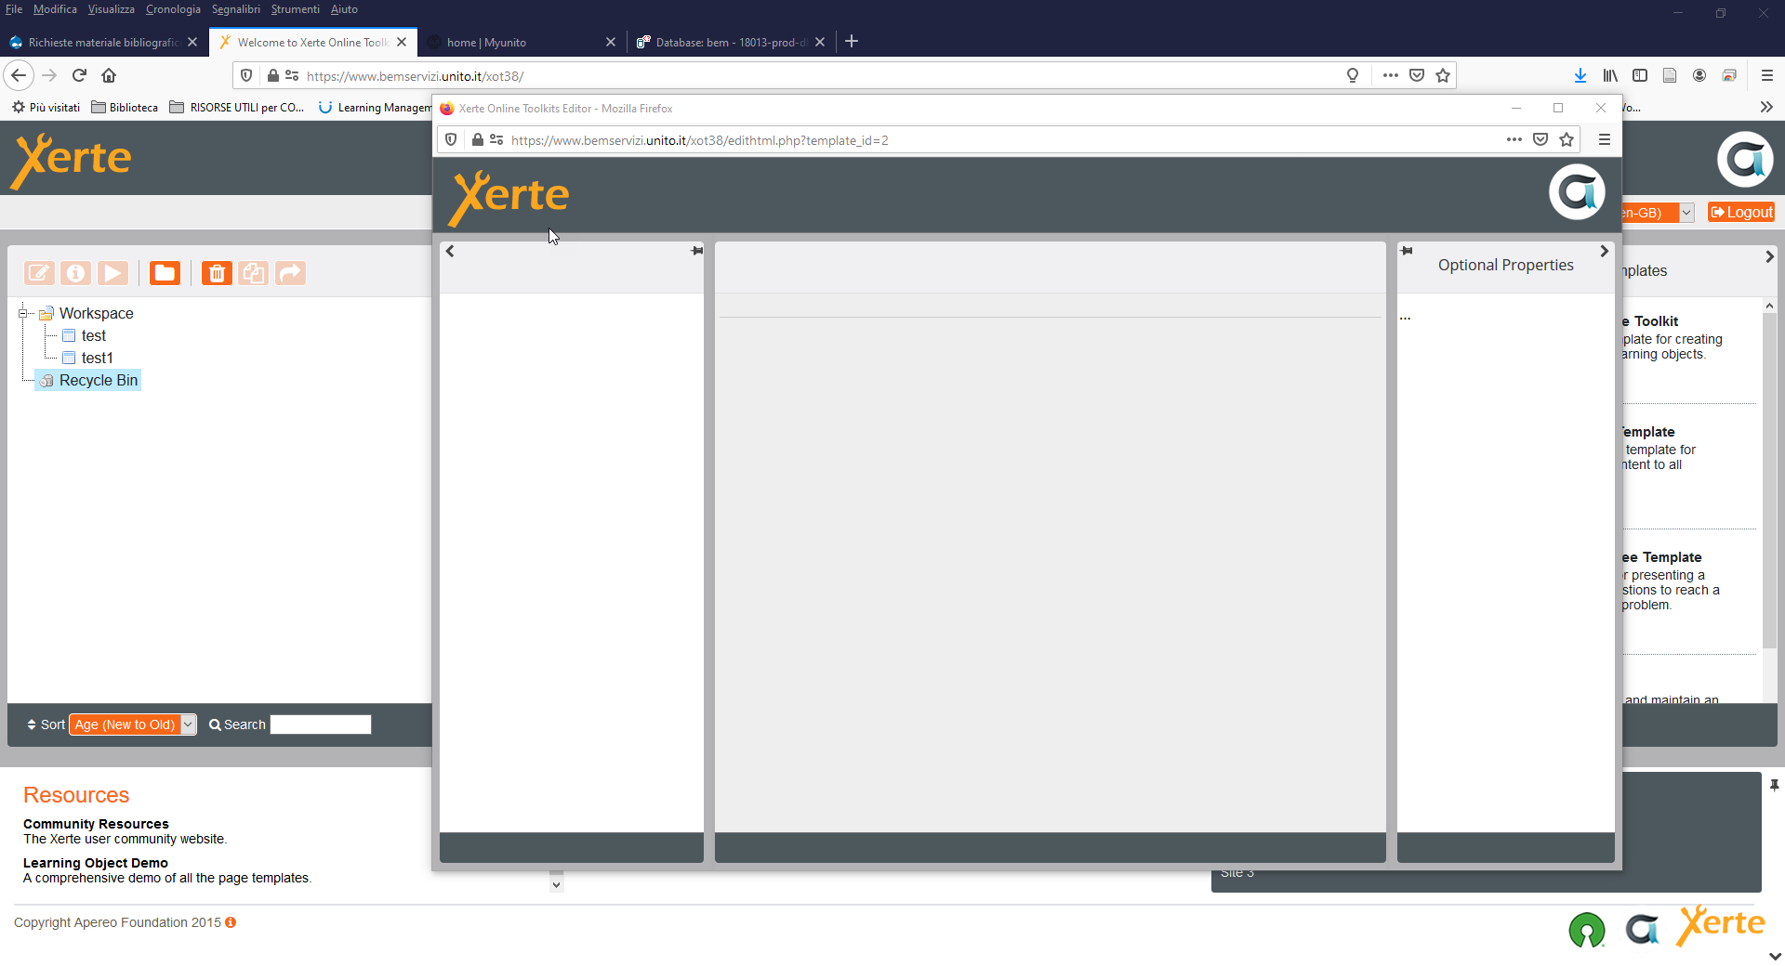Select the test1 project

97,358
